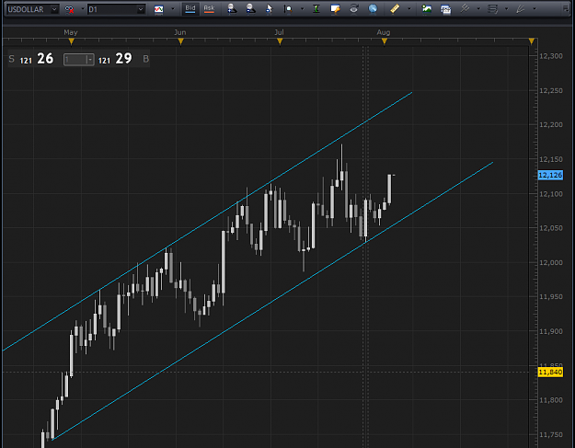Click the Jul timeline marker triangle
The height and width of the screenshot is (448, 575).
click(281, 42)
